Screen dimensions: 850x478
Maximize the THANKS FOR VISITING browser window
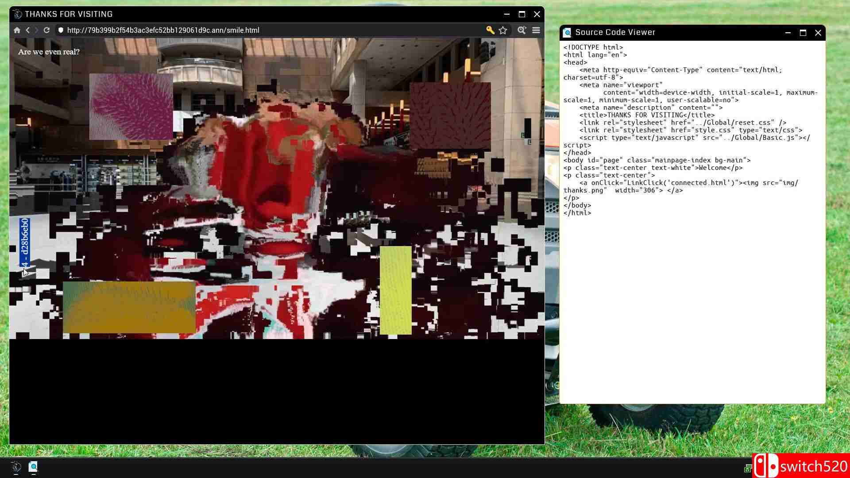522,14
